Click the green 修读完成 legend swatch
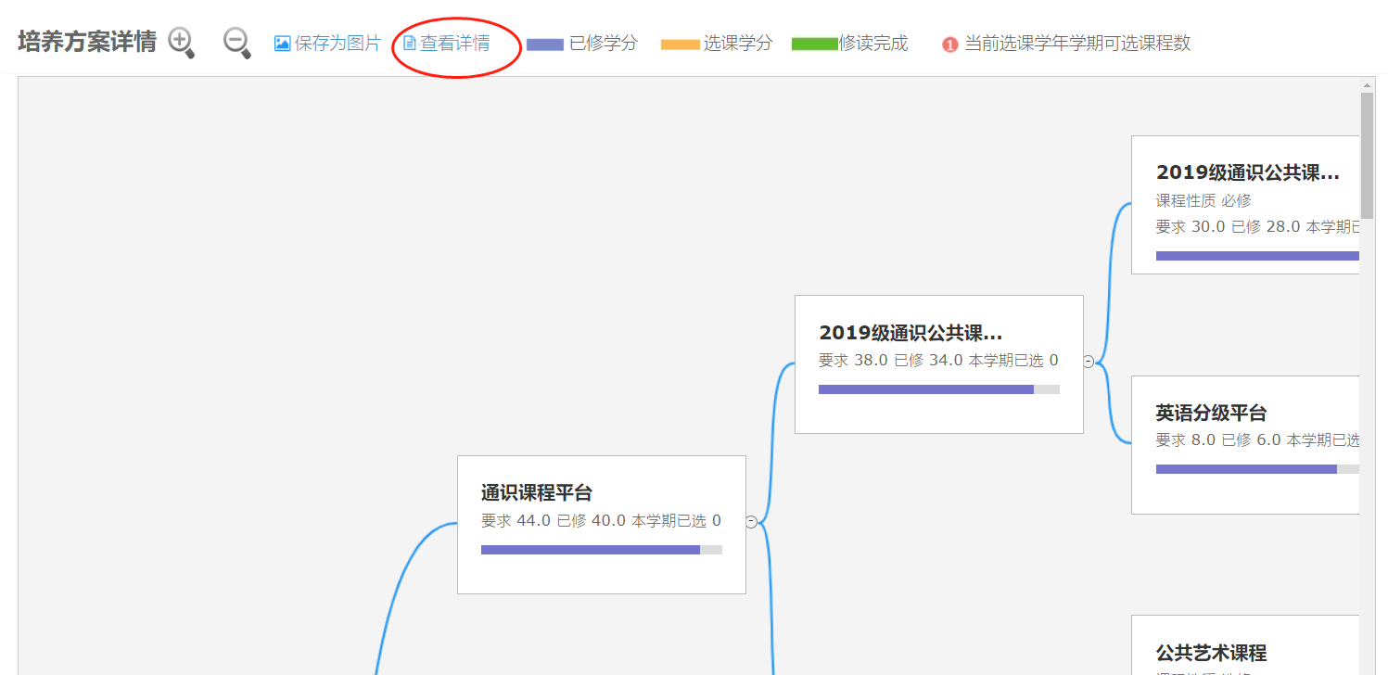 [814, 45]
